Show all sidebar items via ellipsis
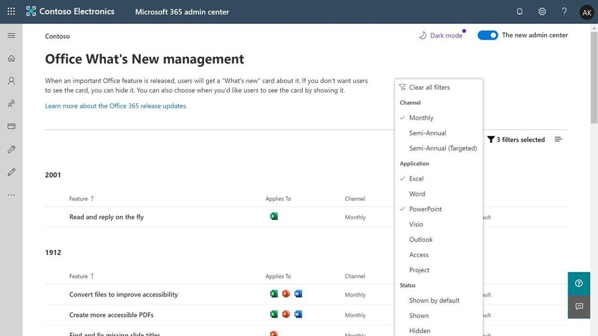The height and width of the screenshot is (336, 598). tap(11, 195)
